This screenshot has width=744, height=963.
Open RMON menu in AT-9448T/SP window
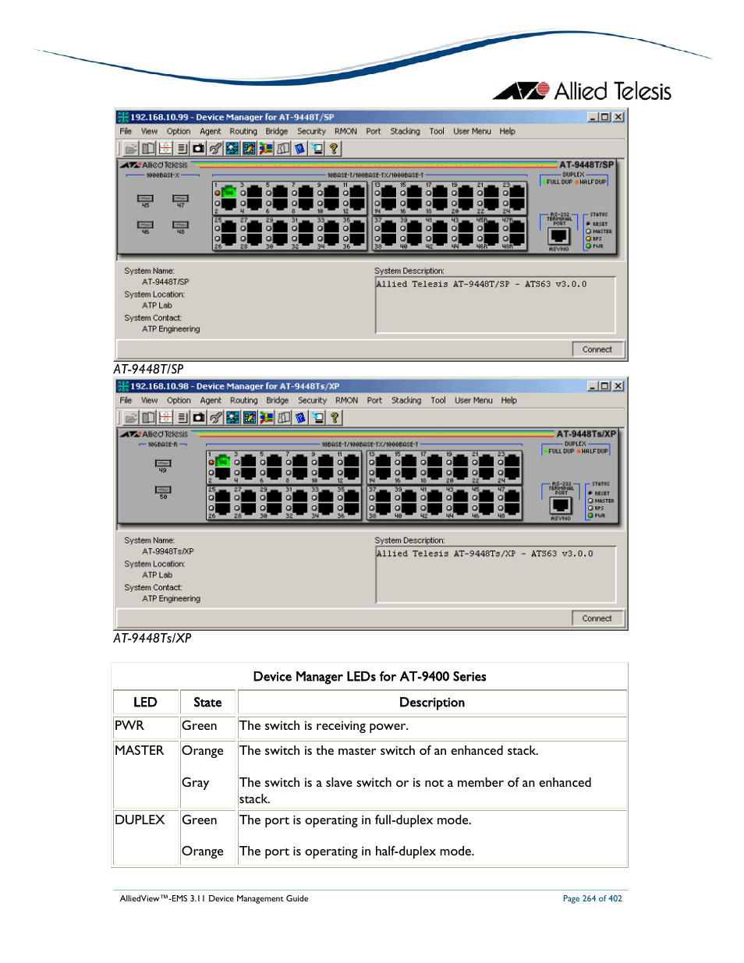345,131
